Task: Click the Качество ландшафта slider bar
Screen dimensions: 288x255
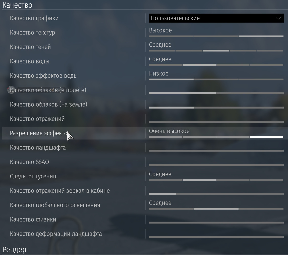Action: pyautogui.click(x=216, y=151)
